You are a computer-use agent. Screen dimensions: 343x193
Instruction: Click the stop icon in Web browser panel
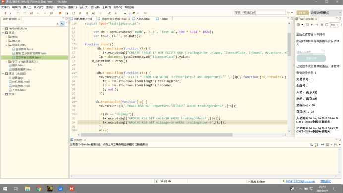(x=322, y=25)
